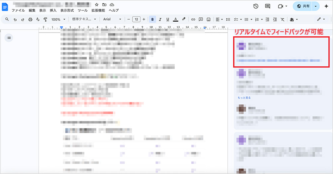Click もっと見る to expand the comment
The width and height of the screenshot is (333, 174).
click(x=244, y=98)
